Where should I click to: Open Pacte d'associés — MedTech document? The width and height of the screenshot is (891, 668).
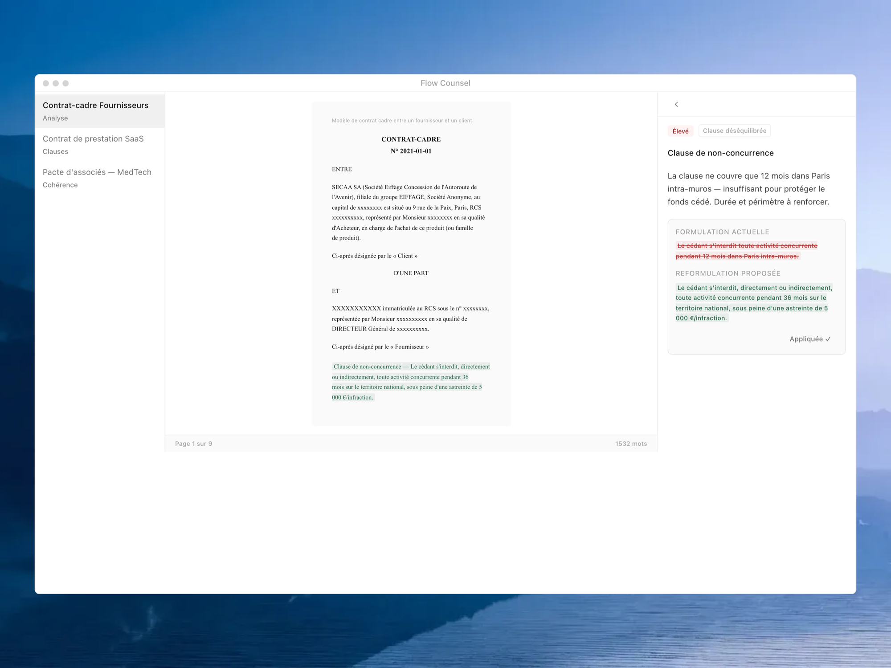[x=100, y=178]
